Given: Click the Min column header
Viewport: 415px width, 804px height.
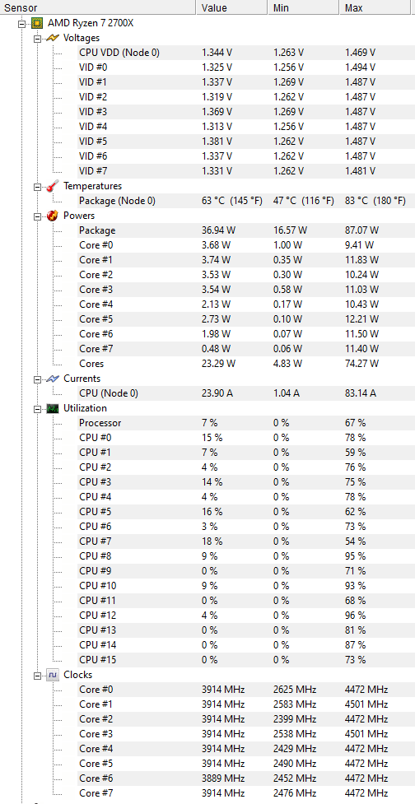Looking at the screenshot, I should (x=303, y=7).
